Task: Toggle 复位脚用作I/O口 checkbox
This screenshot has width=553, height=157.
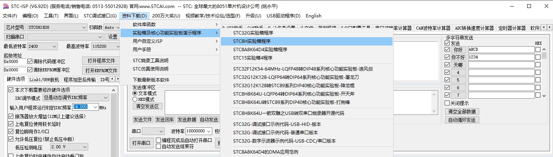Action: [x=11, y=131]
